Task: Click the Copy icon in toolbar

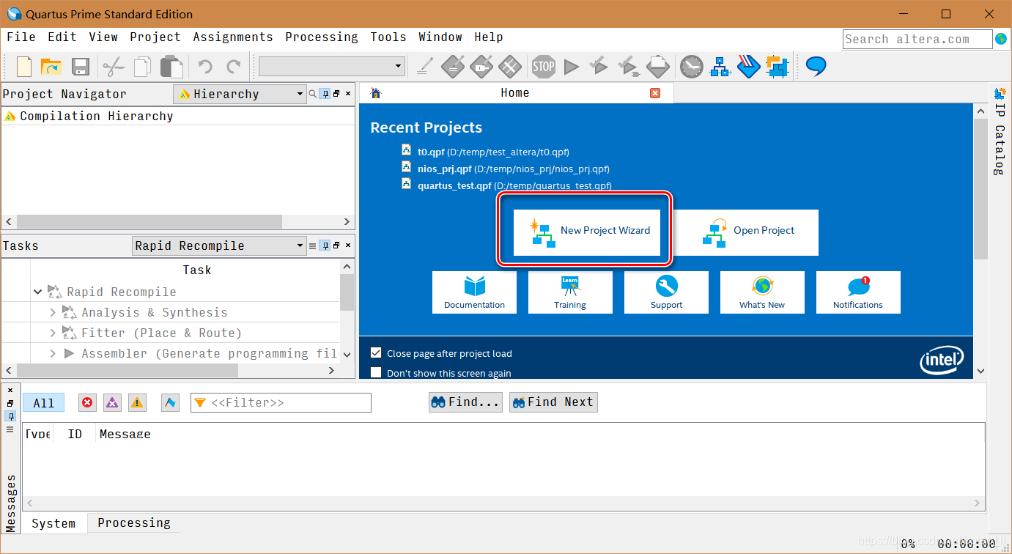Action: tap(142, 67)
